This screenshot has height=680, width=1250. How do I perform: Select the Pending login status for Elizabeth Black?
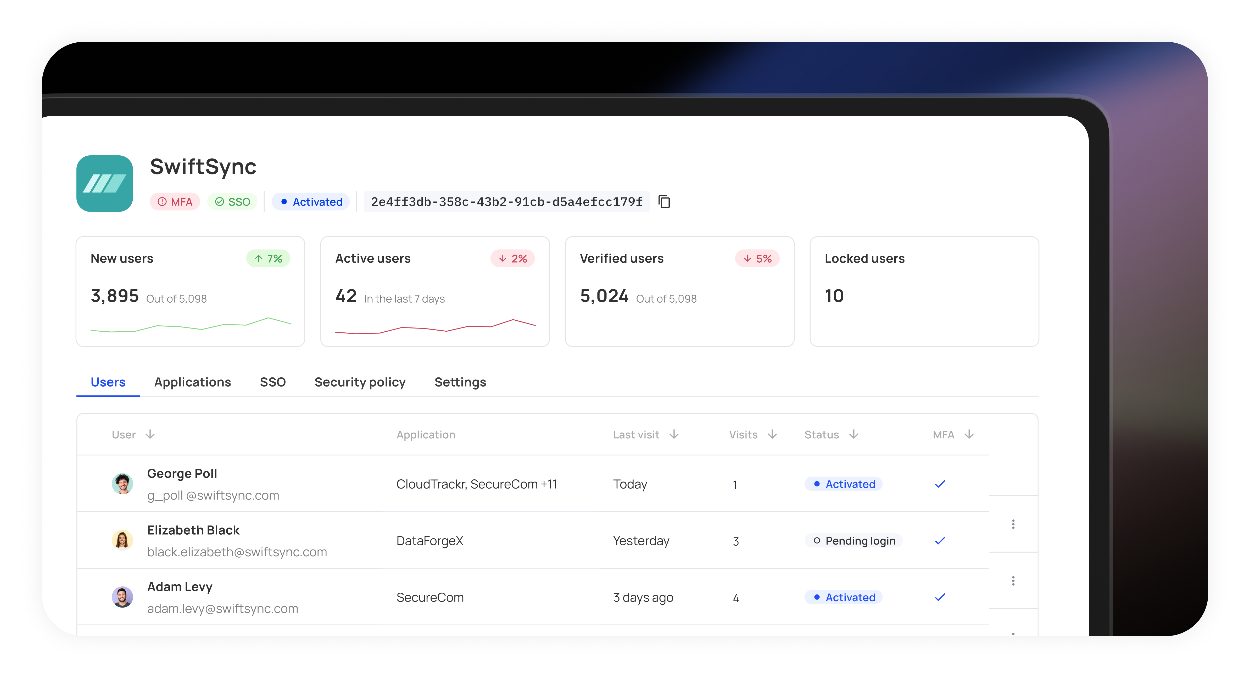point(854,540)
